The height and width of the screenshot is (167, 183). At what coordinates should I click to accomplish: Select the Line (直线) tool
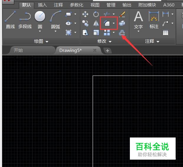[x=10, y=20]
